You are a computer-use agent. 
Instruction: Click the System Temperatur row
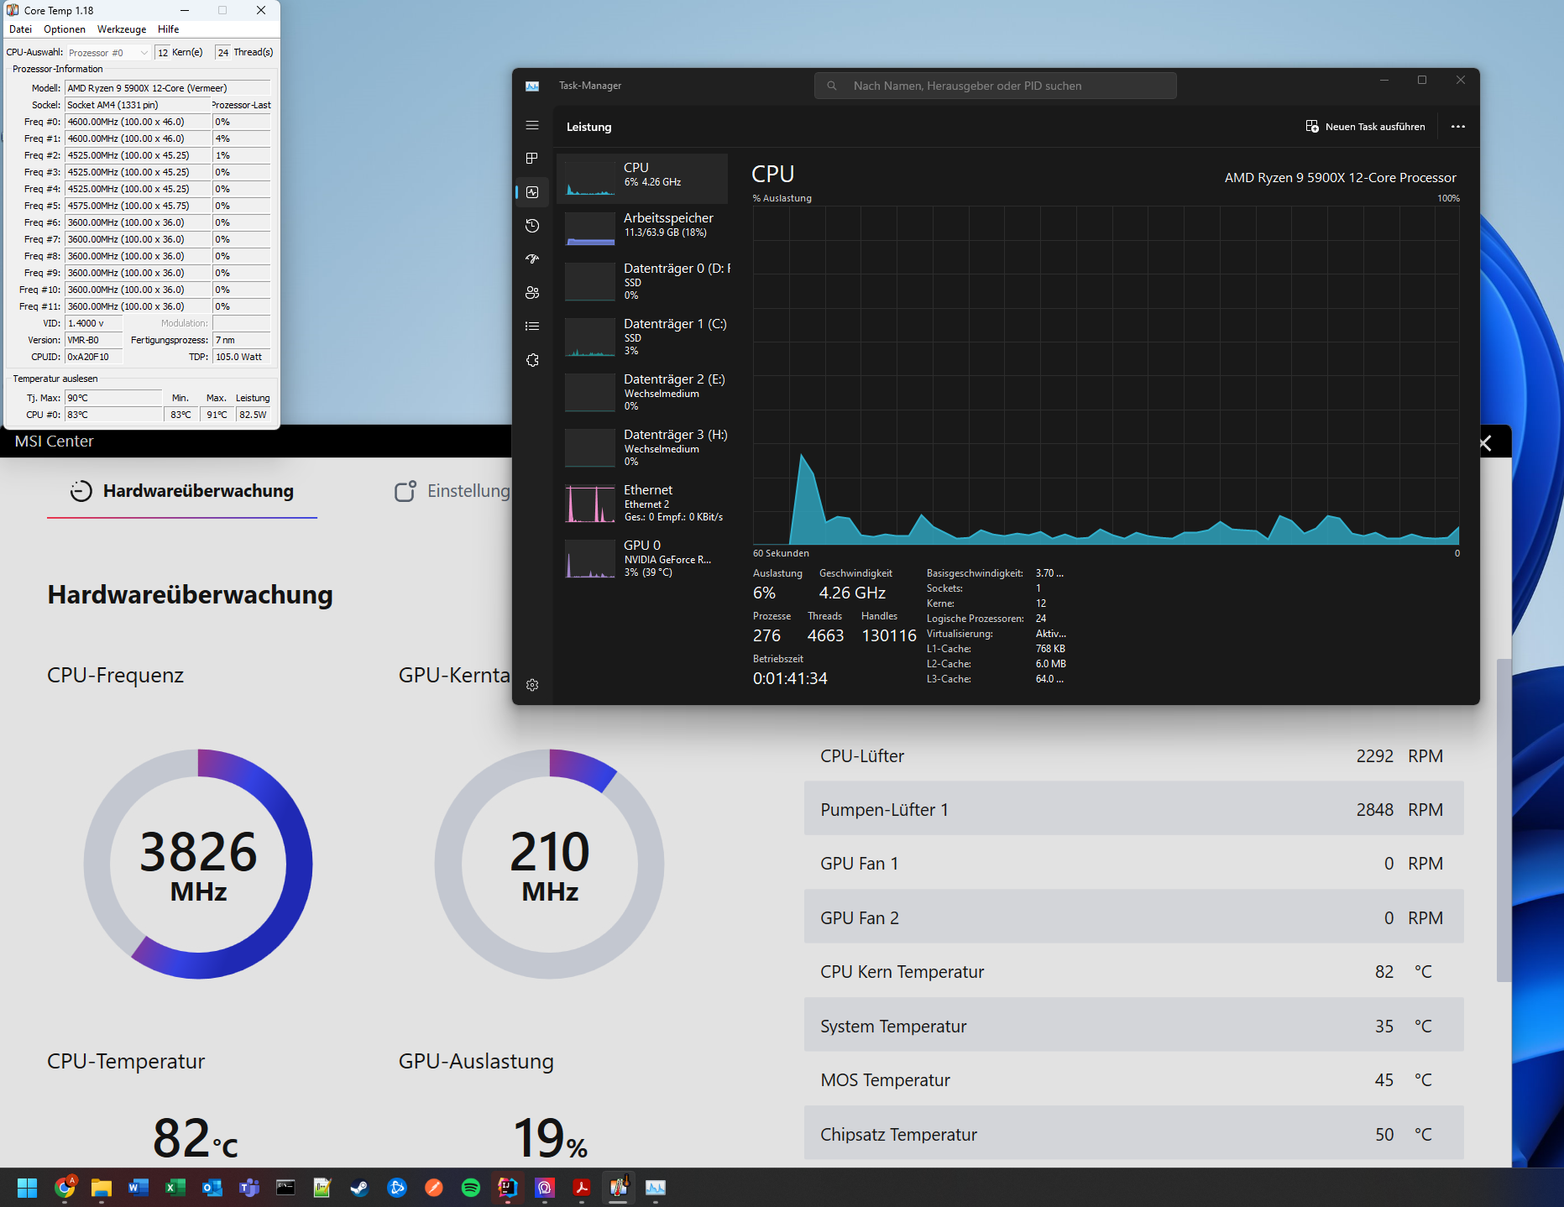pyautogui.click(x=1133, y=1026)
